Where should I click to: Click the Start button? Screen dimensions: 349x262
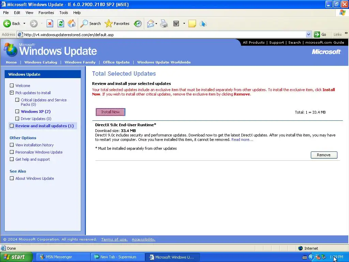tap(16, 257)
